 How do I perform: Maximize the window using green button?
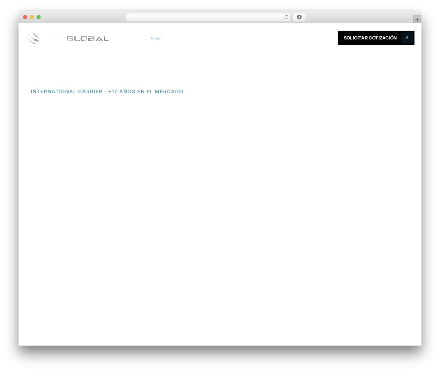click(x=38, y=17)
